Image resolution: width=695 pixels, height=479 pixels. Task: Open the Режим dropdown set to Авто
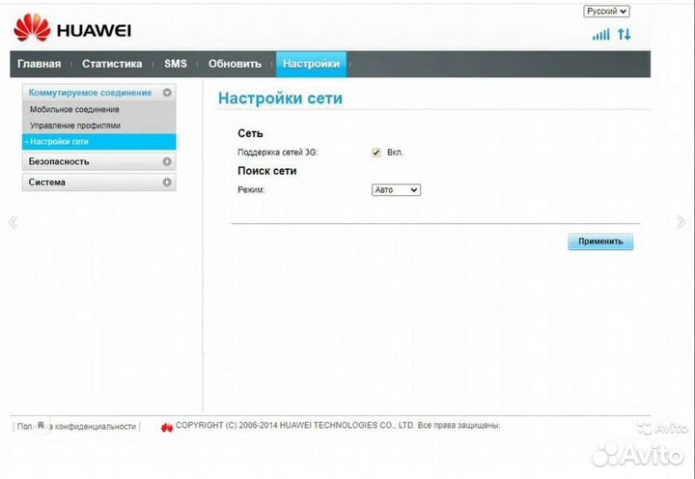tap(396, 190)
